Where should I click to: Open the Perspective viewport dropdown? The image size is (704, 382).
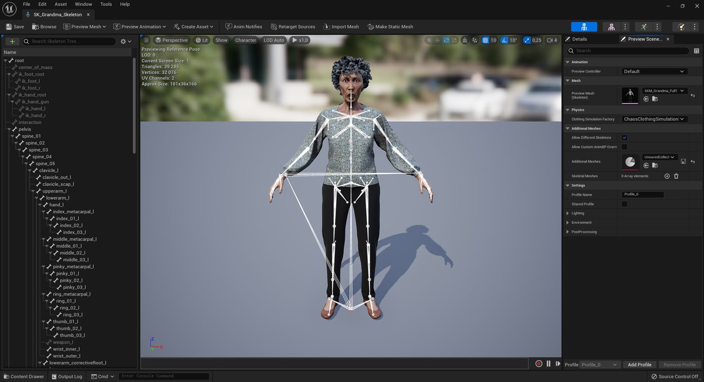(x=171, y=40)
